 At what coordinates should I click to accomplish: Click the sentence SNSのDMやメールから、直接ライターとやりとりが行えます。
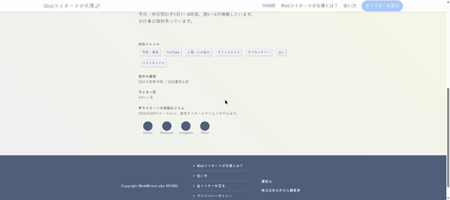pyautogui.click(x=189, y=113)
